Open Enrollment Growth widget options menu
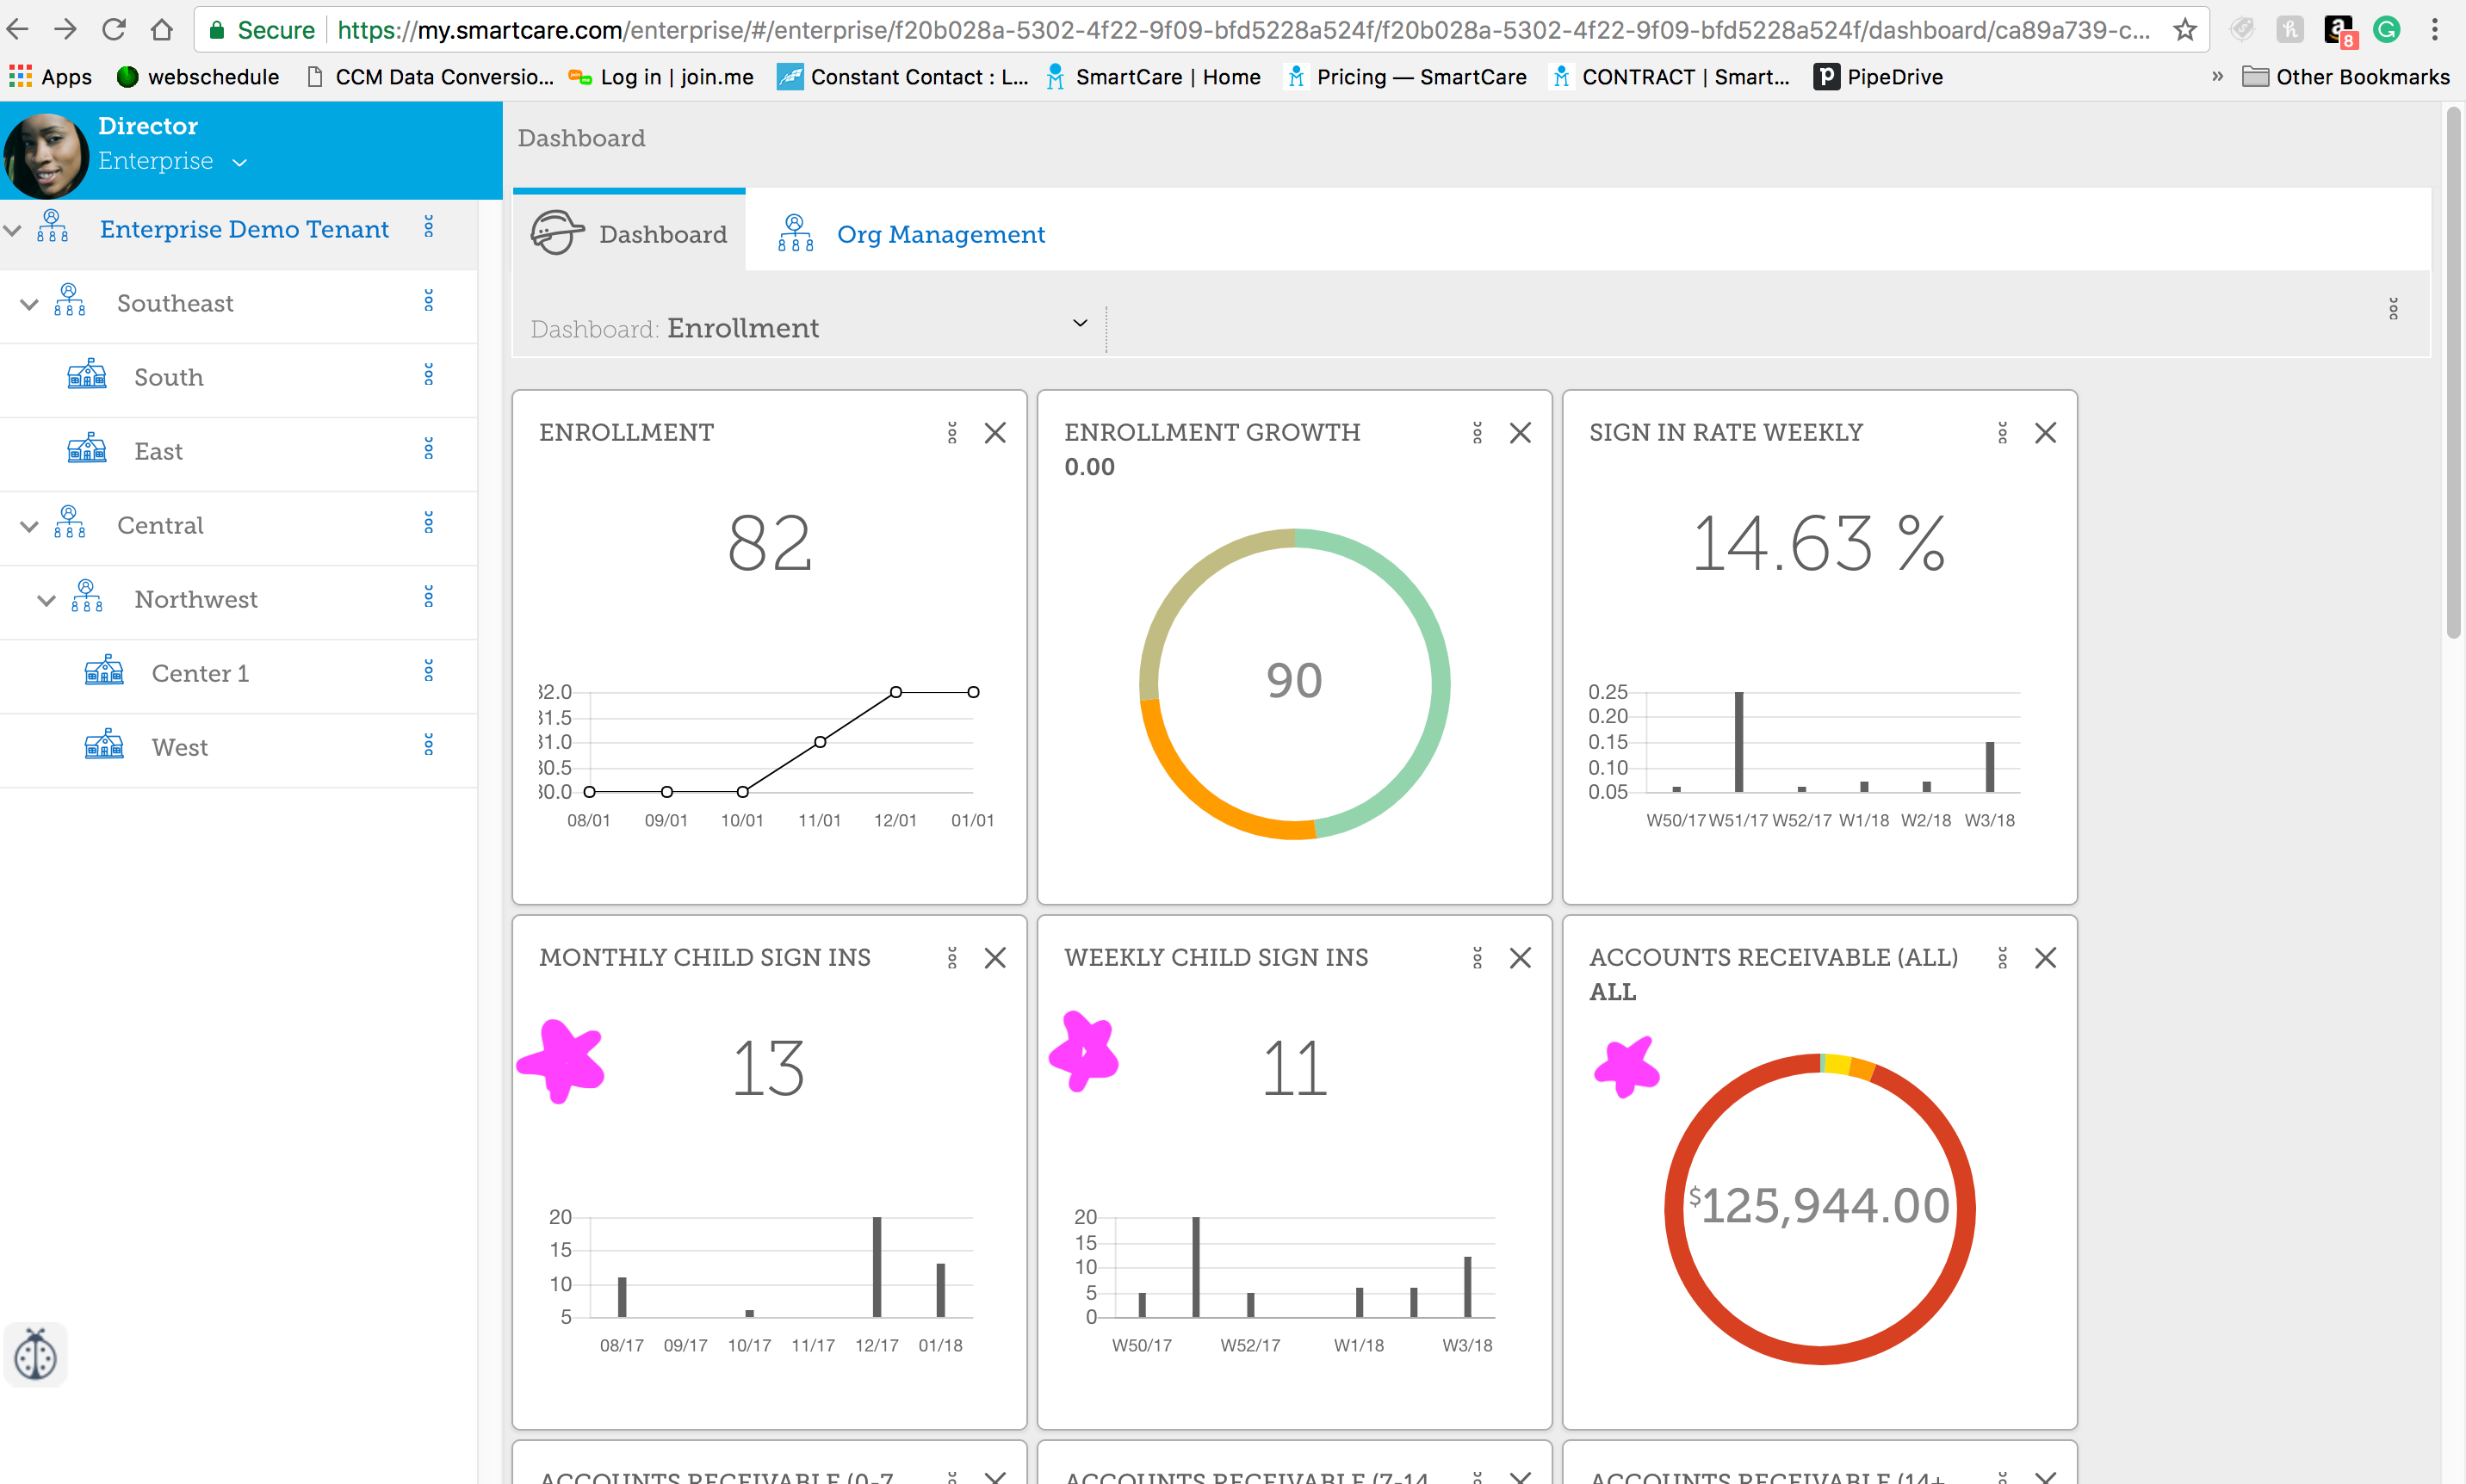The image size is (2466, 1484). (1477, 433)
